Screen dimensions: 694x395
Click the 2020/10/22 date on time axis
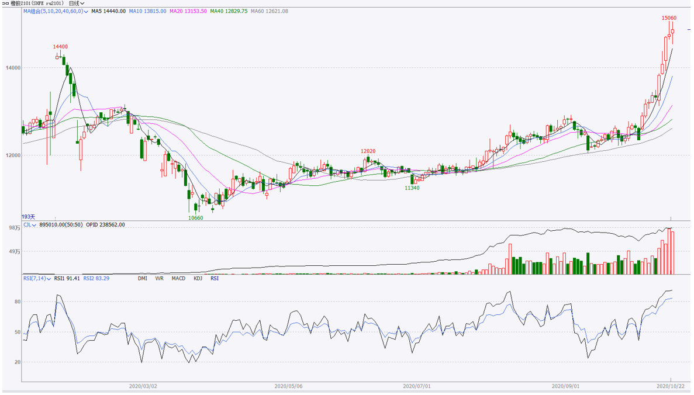(x=670, y=386)
